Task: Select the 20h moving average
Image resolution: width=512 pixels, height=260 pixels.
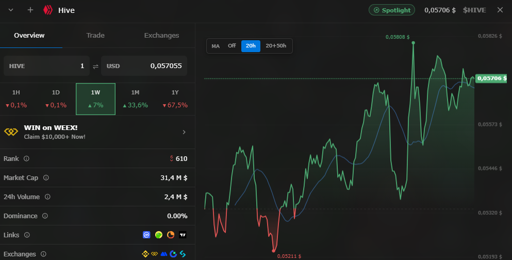Action: click(251, 46)
